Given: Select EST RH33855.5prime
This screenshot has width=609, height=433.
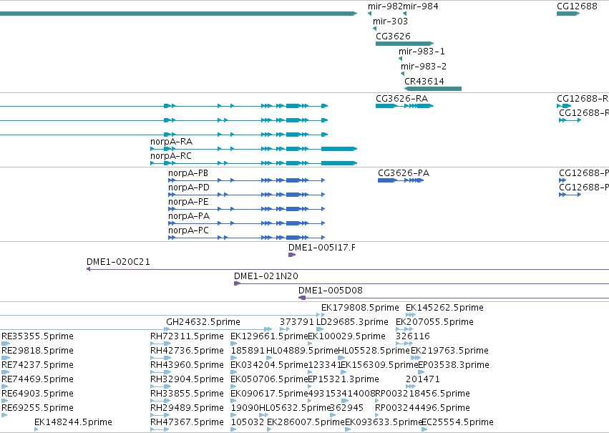Looking at the screenshot, I should [x=187, y=394].
